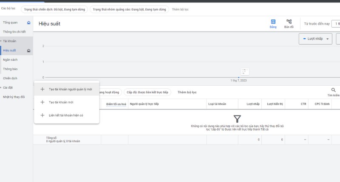The width and height of the screenshot is (340, 182).
Task: Collapse the Tài khoản section in sidebar
Action: click(x=1, y=41)
